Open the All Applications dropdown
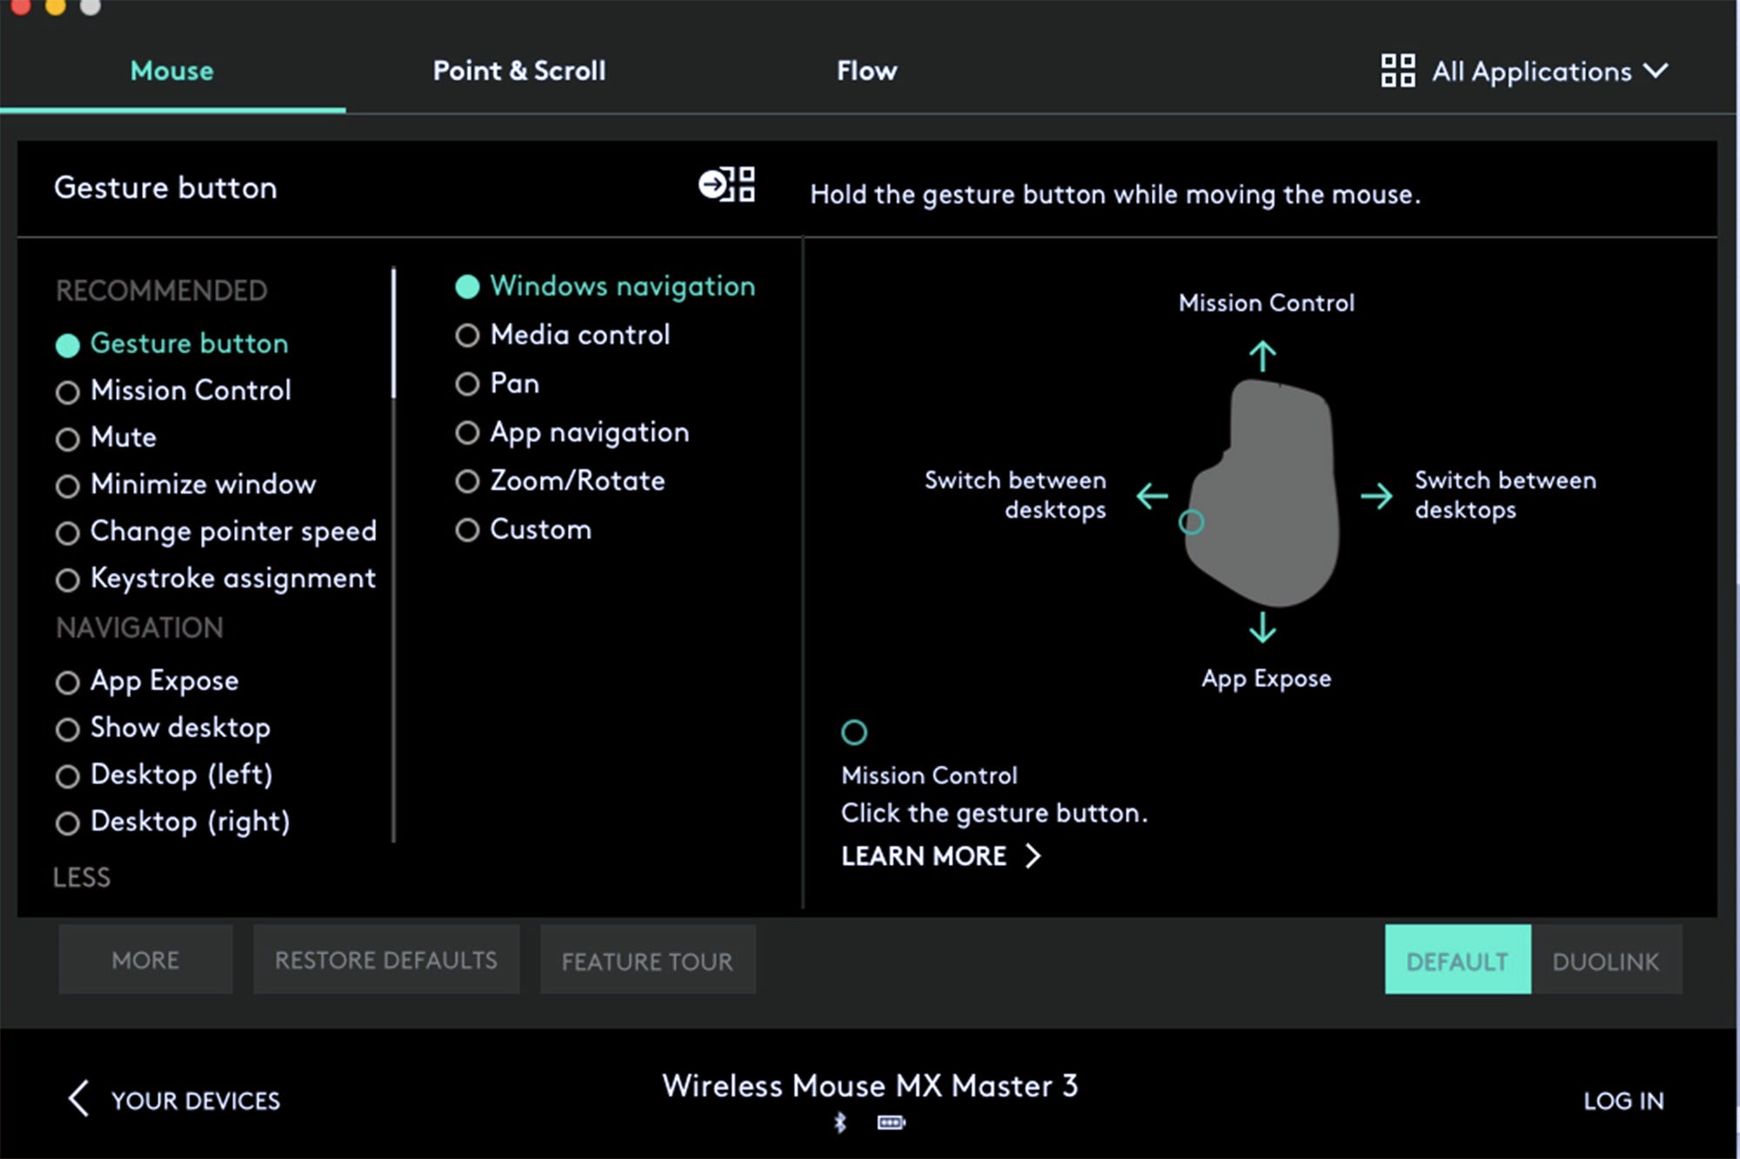This screenshot has width=1740, height=1159. click(1543, 70)
